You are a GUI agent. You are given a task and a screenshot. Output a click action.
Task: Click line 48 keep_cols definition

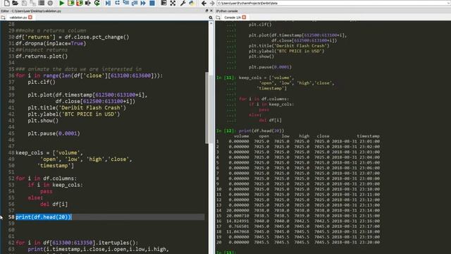click(49, 153)
